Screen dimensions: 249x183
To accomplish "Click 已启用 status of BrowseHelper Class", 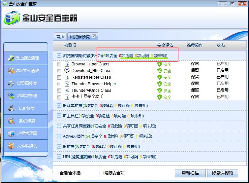I will point(223,64).
